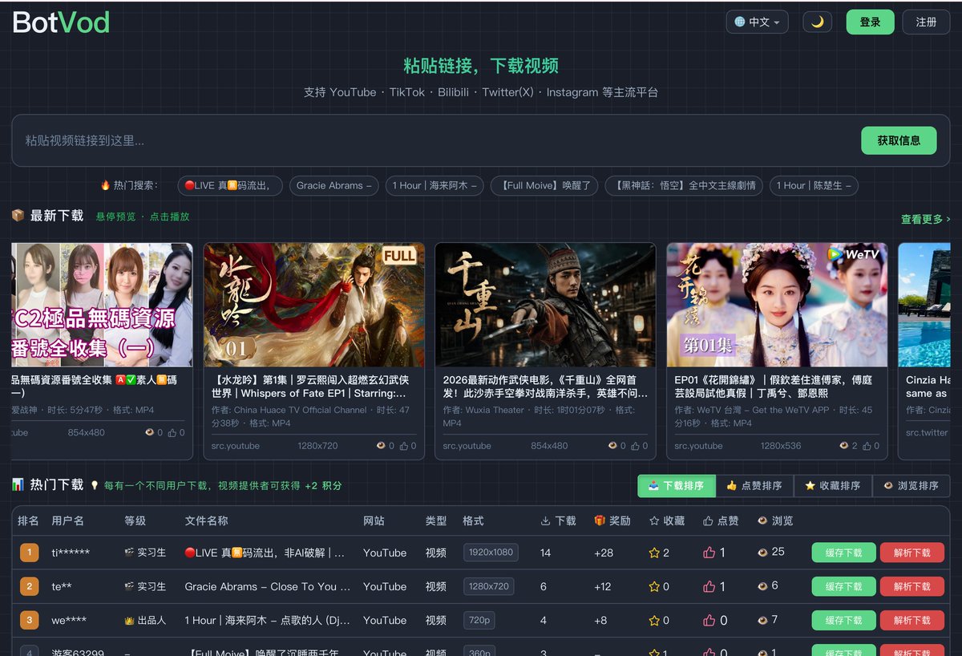Favorite star for te** row
Screen dimensions: 962x656
click(654, 586)
